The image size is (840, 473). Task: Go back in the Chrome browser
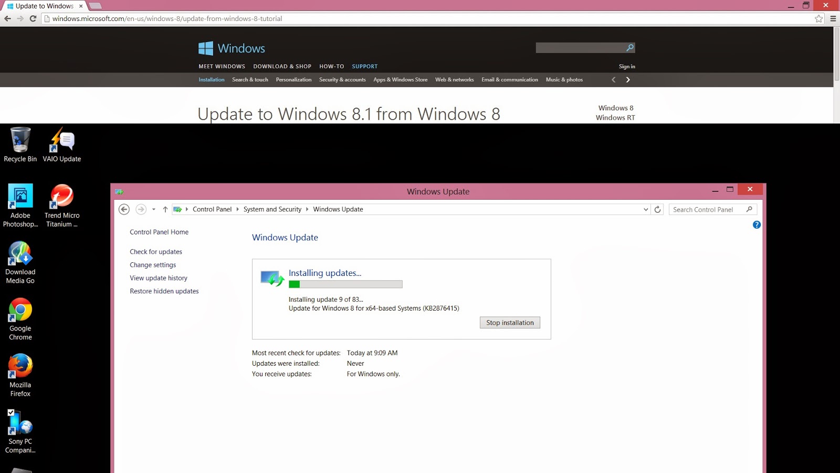tap(7, 18)
